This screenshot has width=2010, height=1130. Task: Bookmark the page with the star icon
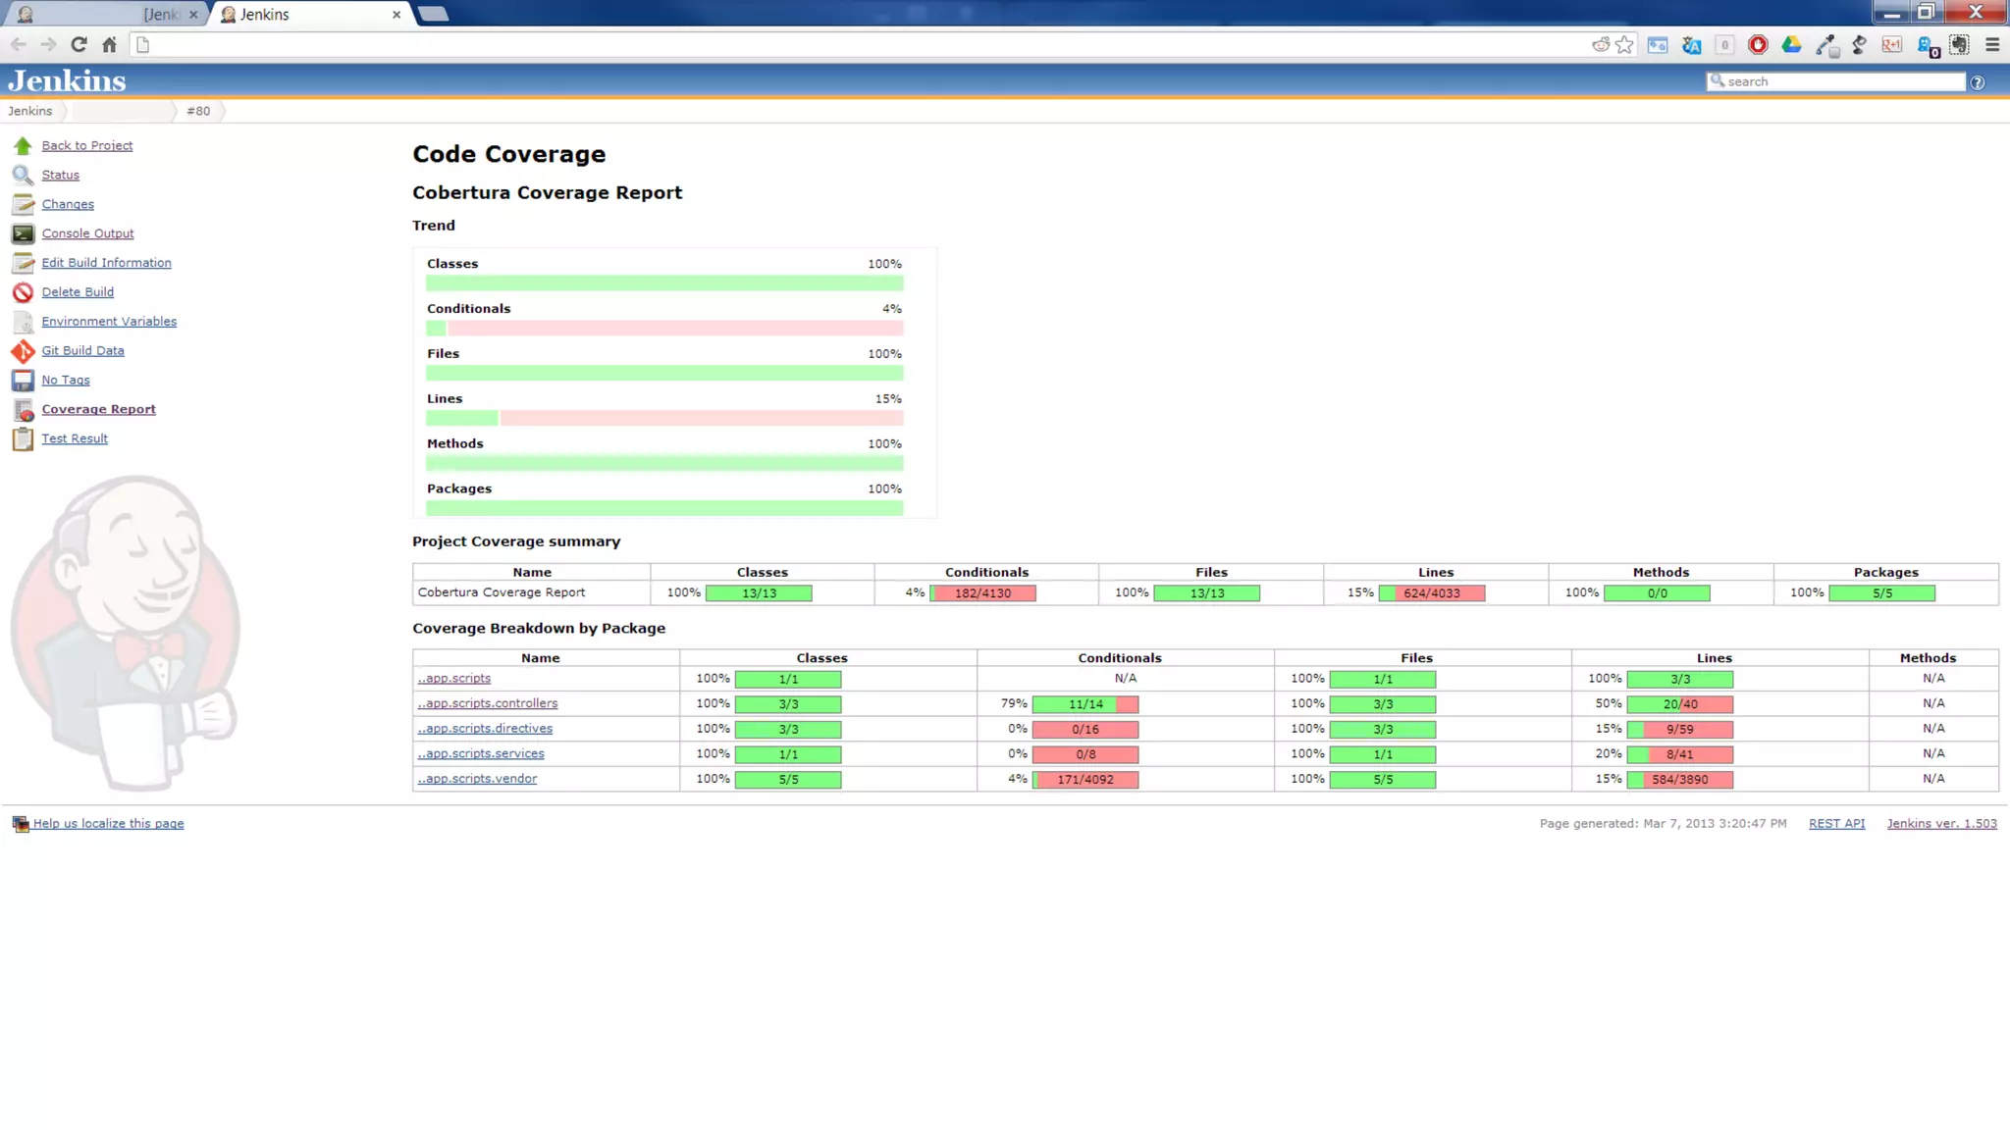[x=1624, y=45]
